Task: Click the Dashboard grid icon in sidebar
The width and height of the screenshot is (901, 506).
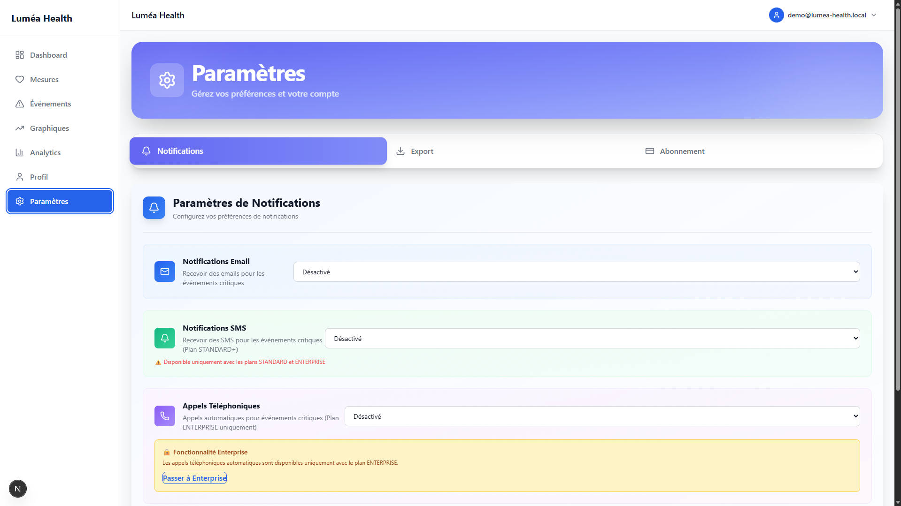Action: [x=20, y=55]
